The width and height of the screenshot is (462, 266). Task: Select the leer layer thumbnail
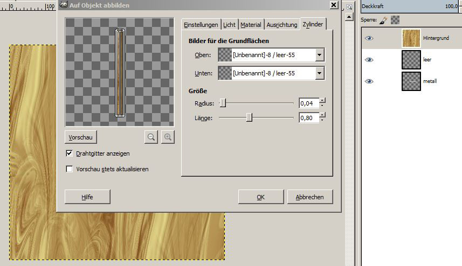coord(411,60)
